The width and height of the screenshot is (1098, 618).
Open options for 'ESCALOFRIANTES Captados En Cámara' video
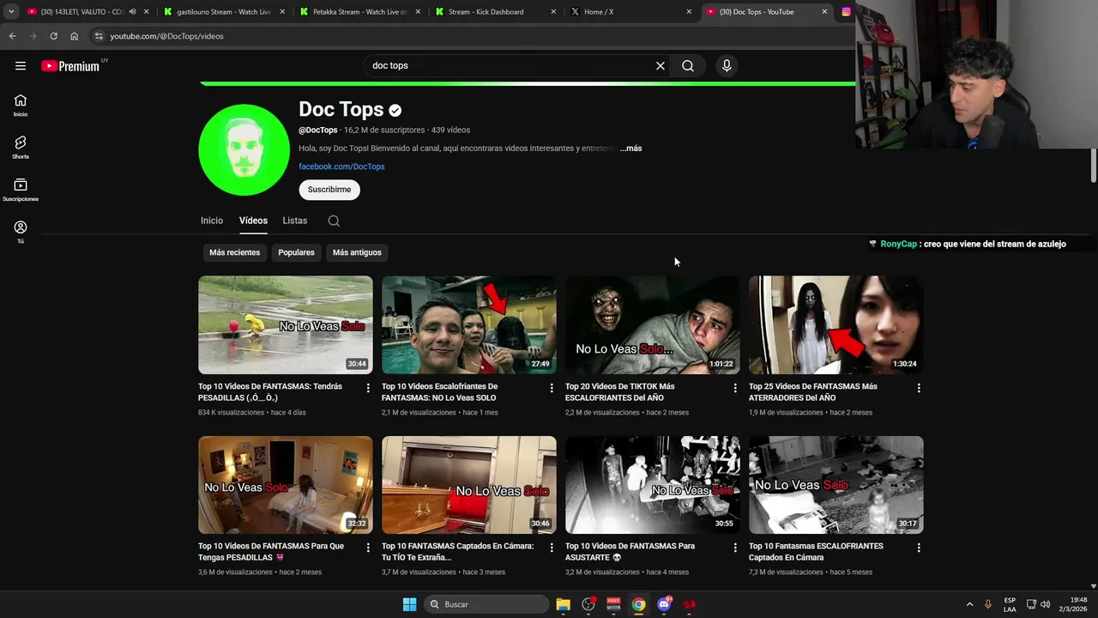pyautogui.click(x=919, y=548)
